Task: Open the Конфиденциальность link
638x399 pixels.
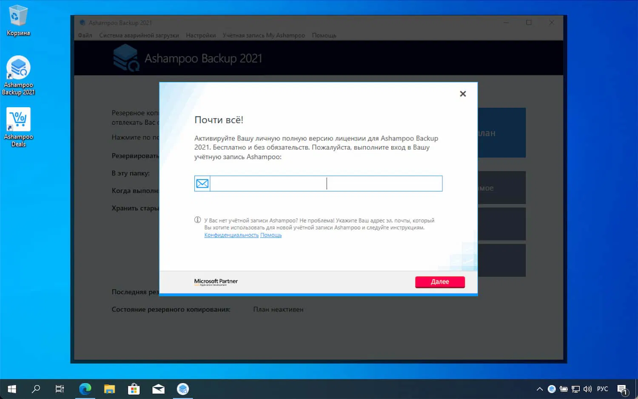Action: [231, 235]
